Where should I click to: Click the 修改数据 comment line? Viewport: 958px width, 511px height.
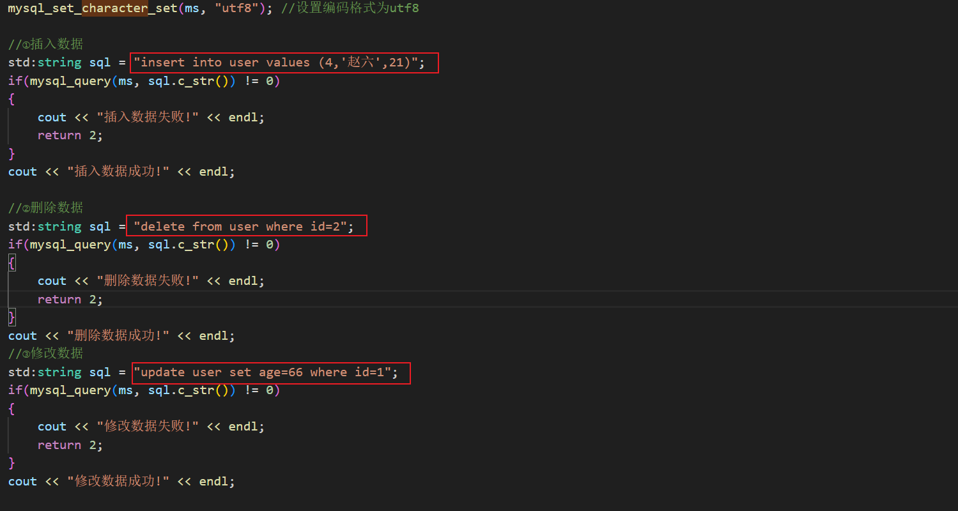45,354
